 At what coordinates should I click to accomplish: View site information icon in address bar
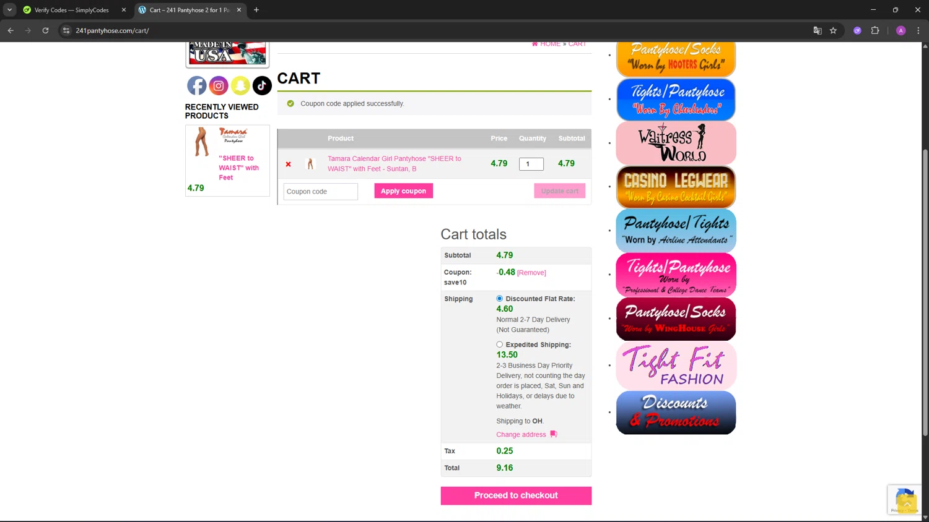(x=66, y=30)
